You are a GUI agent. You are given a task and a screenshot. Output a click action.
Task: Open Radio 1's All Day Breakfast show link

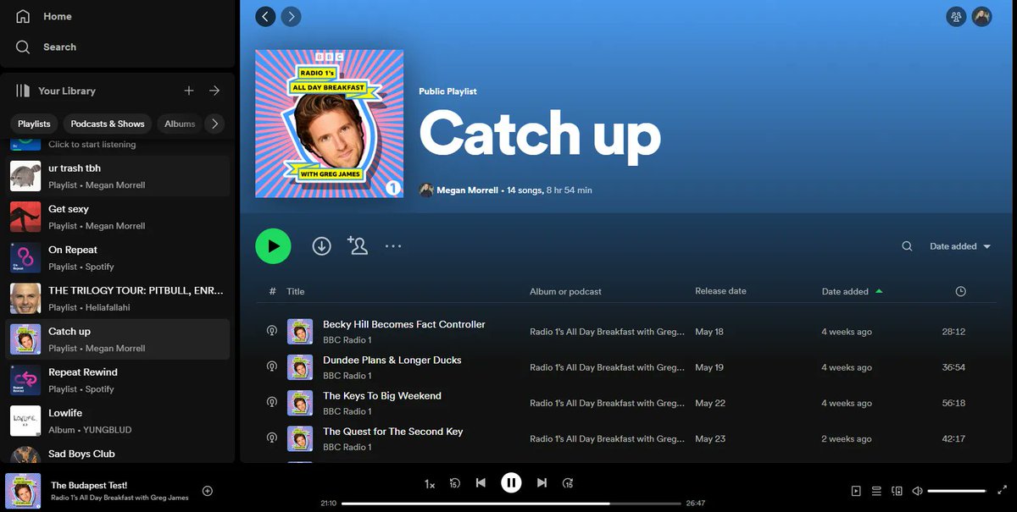tap(119, 498)
